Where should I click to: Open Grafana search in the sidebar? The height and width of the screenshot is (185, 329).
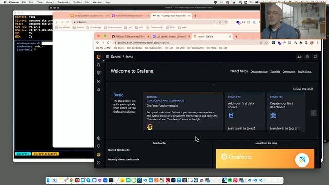(99, 65)
